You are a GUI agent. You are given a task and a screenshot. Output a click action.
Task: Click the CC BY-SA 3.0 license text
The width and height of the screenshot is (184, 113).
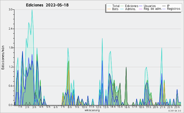[174, 111]
